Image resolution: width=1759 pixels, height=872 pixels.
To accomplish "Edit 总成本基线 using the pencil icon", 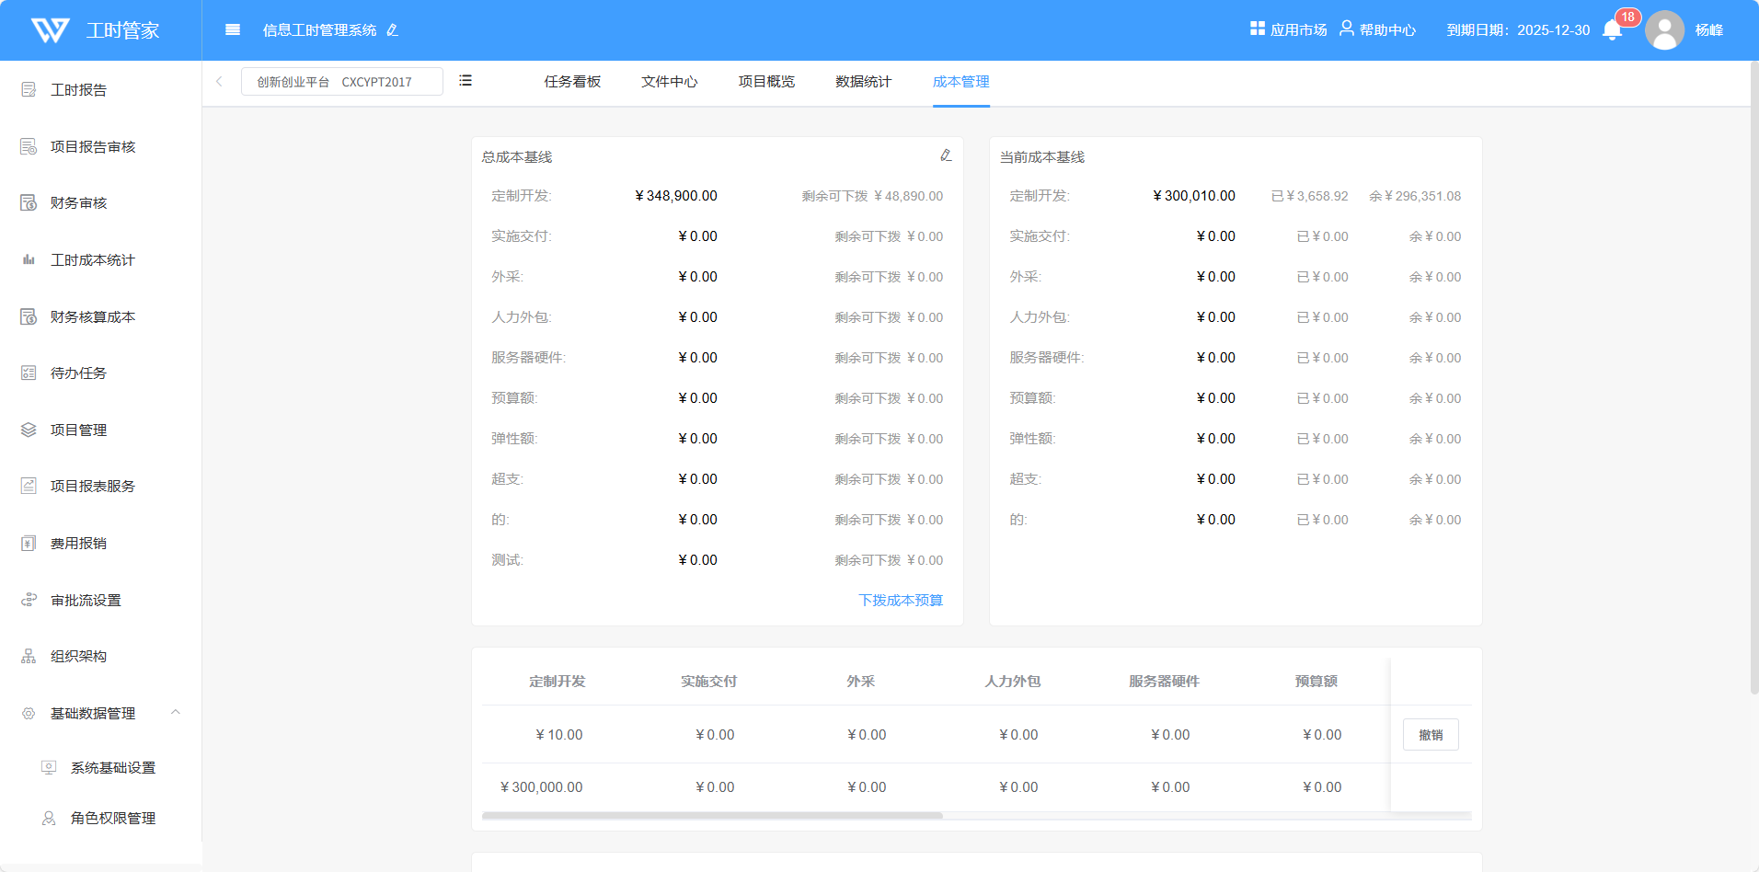I will (946, 155).
